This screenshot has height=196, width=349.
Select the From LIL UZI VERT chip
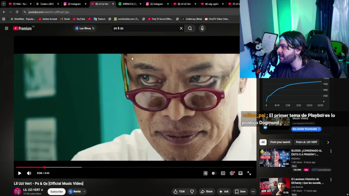[x=306, y=142]
